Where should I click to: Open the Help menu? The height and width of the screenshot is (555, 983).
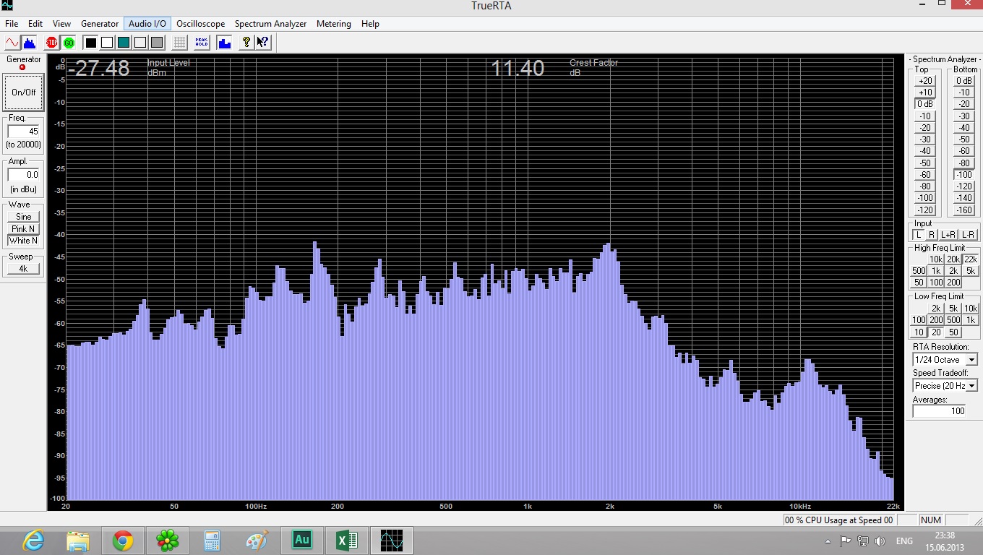click(x=370, y=24)
